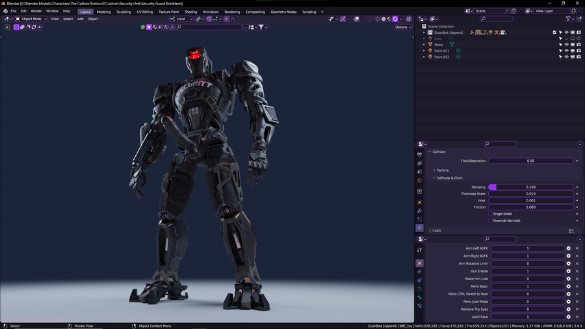Switch to the Shading workspace tab
Viewport: 585px width, 329px height.
pos(190,12)
